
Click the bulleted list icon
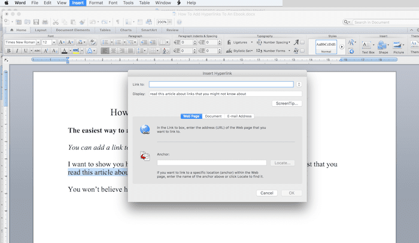[105, 42]
